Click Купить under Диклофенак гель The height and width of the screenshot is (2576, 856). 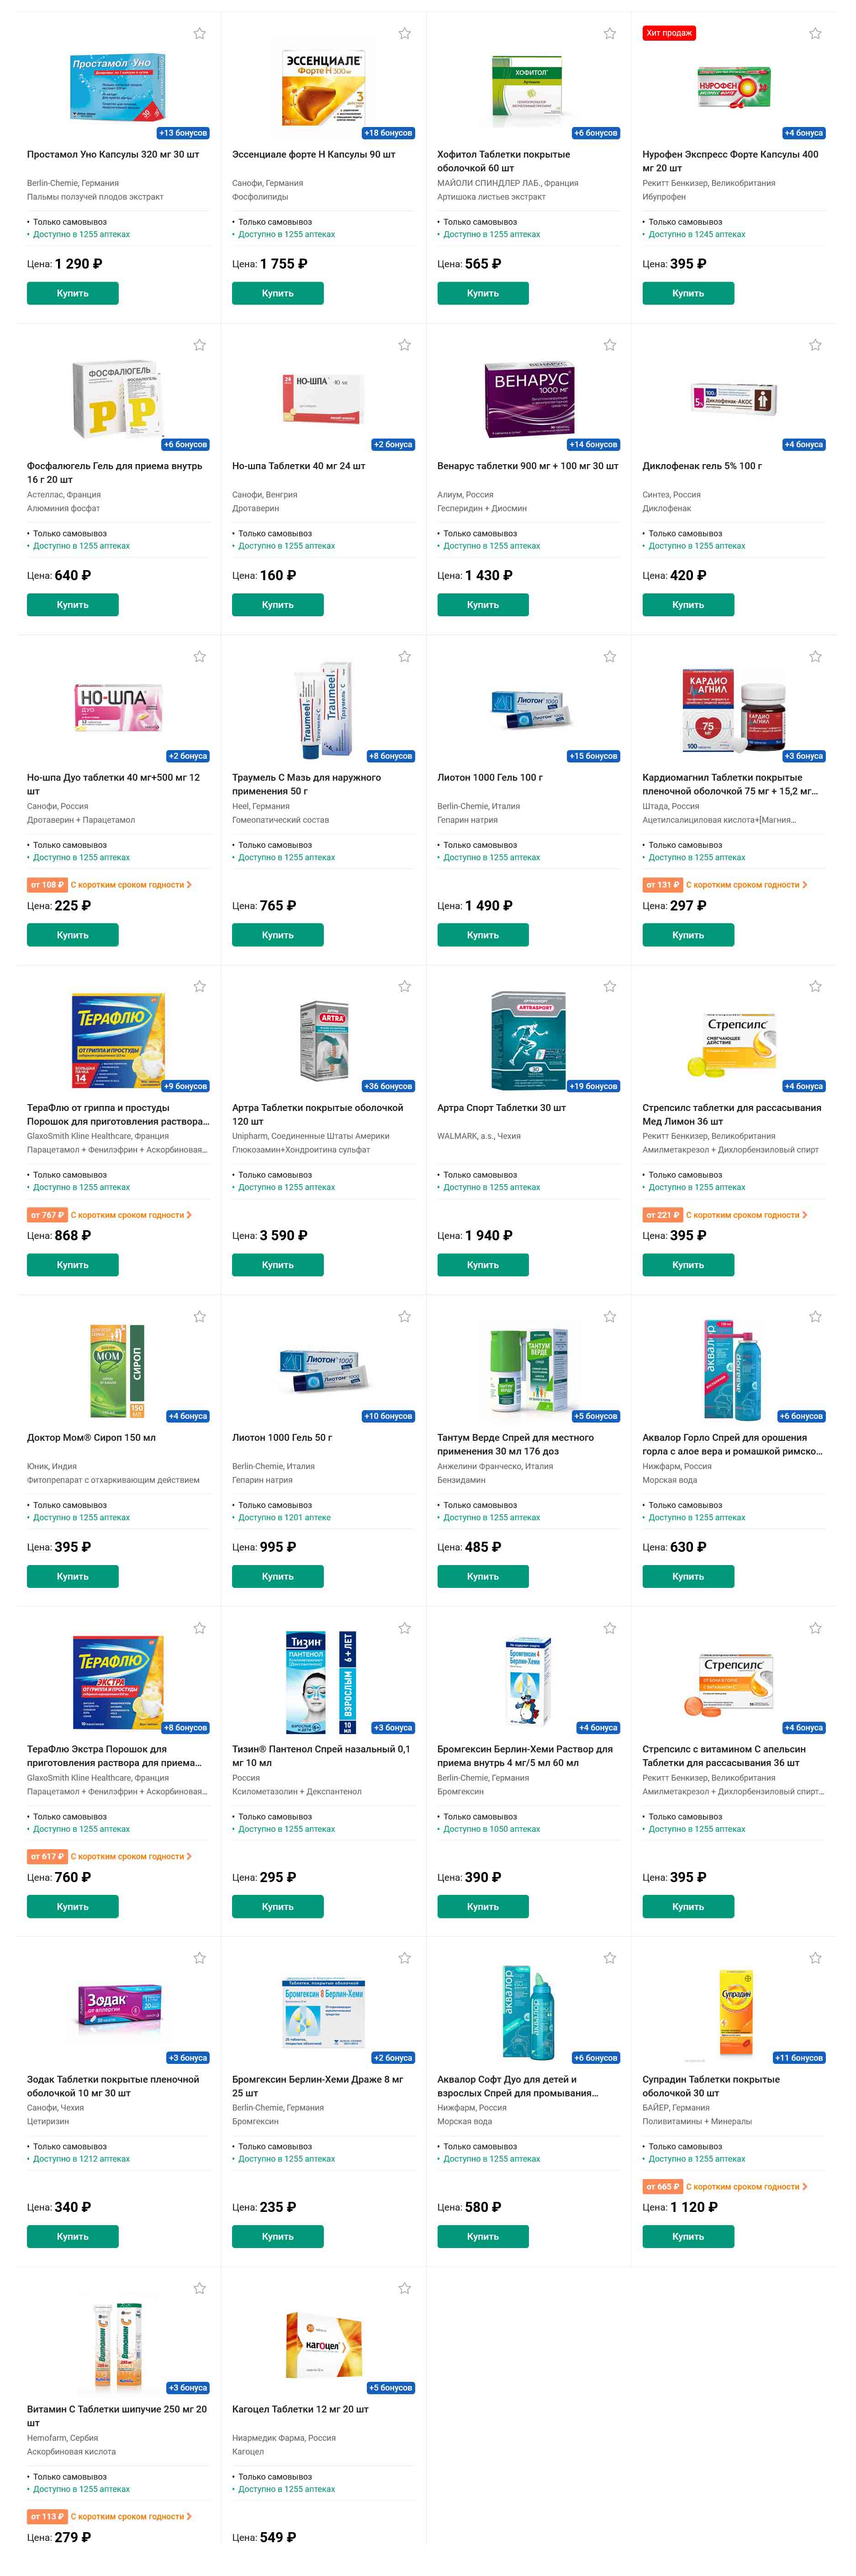click(688, 605)
